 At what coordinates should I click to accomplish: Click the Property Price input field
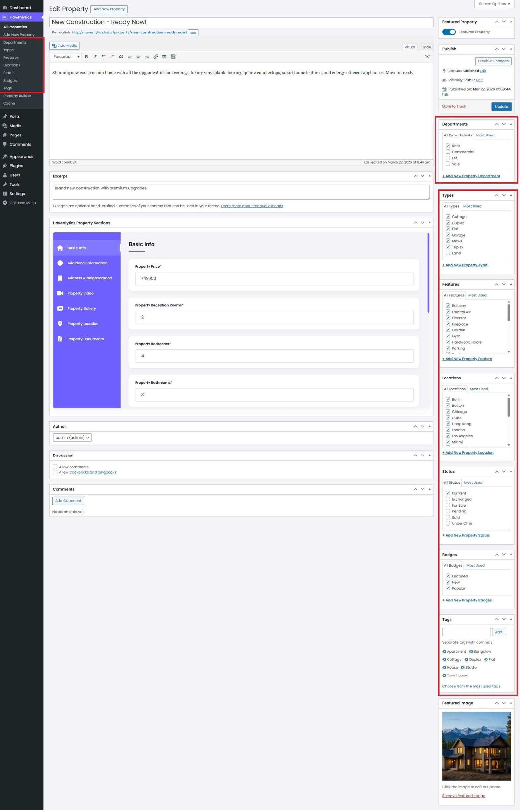pyautogui.click(x=274, y=278)
